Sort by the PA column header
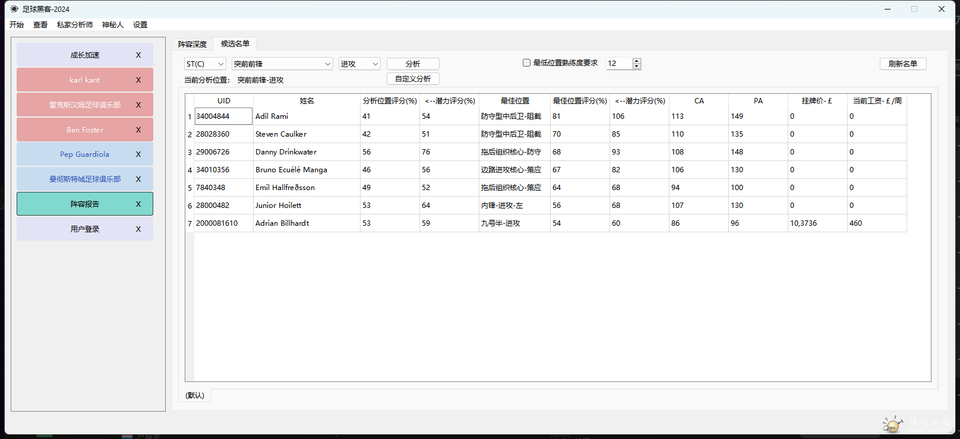This screenshot has height=439, width=960. click(x=758, y=101)
